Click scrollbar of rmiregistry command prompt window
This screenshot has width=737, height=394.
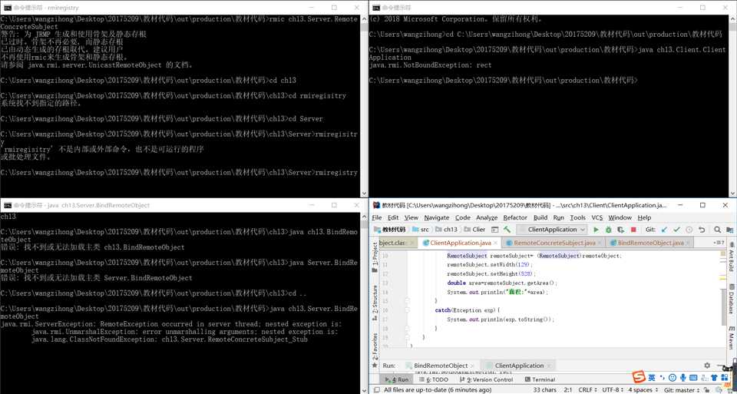click(364, 106)
